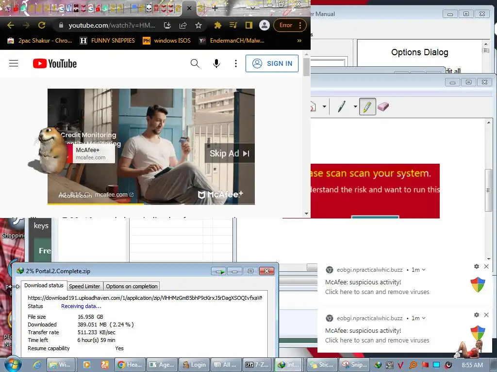Bookmark this page with the star
Viewport: 497px width, 372px height.
tap(199, 25)
